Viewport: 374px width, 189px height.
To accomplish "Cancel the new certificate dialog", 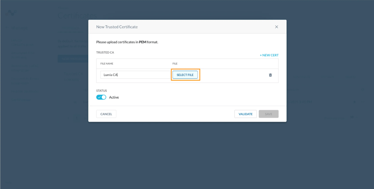I will tap(106, 114).
